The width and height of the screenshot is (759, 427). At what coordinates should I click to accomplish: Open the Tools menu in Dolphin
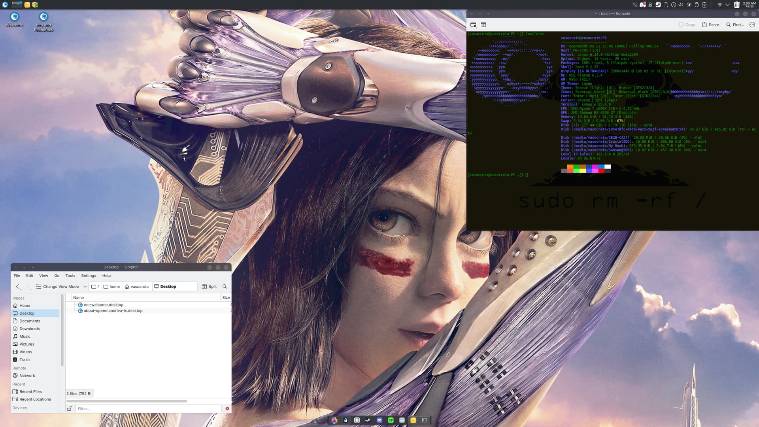(x=70, y=276)
